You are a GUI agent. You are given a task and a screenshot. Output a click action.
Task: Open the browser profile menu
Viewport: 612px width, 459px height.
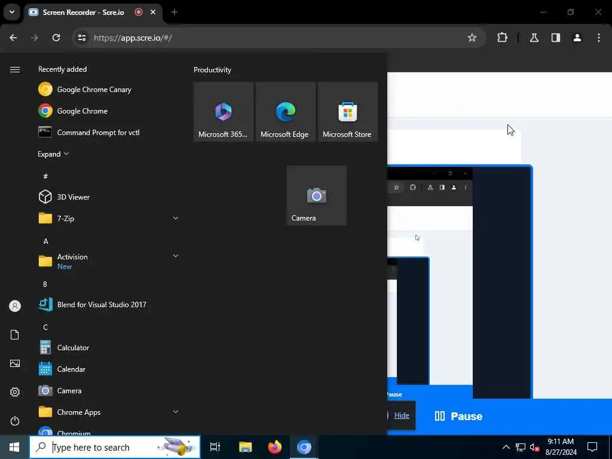(577, 38)
